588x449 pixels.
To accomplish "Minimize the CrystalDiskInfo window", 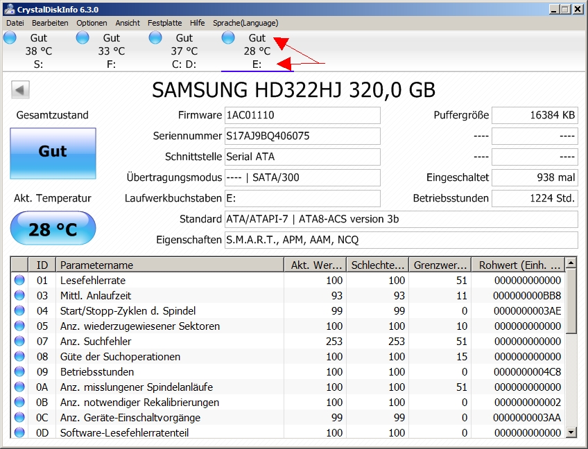I will coord(554,10).
